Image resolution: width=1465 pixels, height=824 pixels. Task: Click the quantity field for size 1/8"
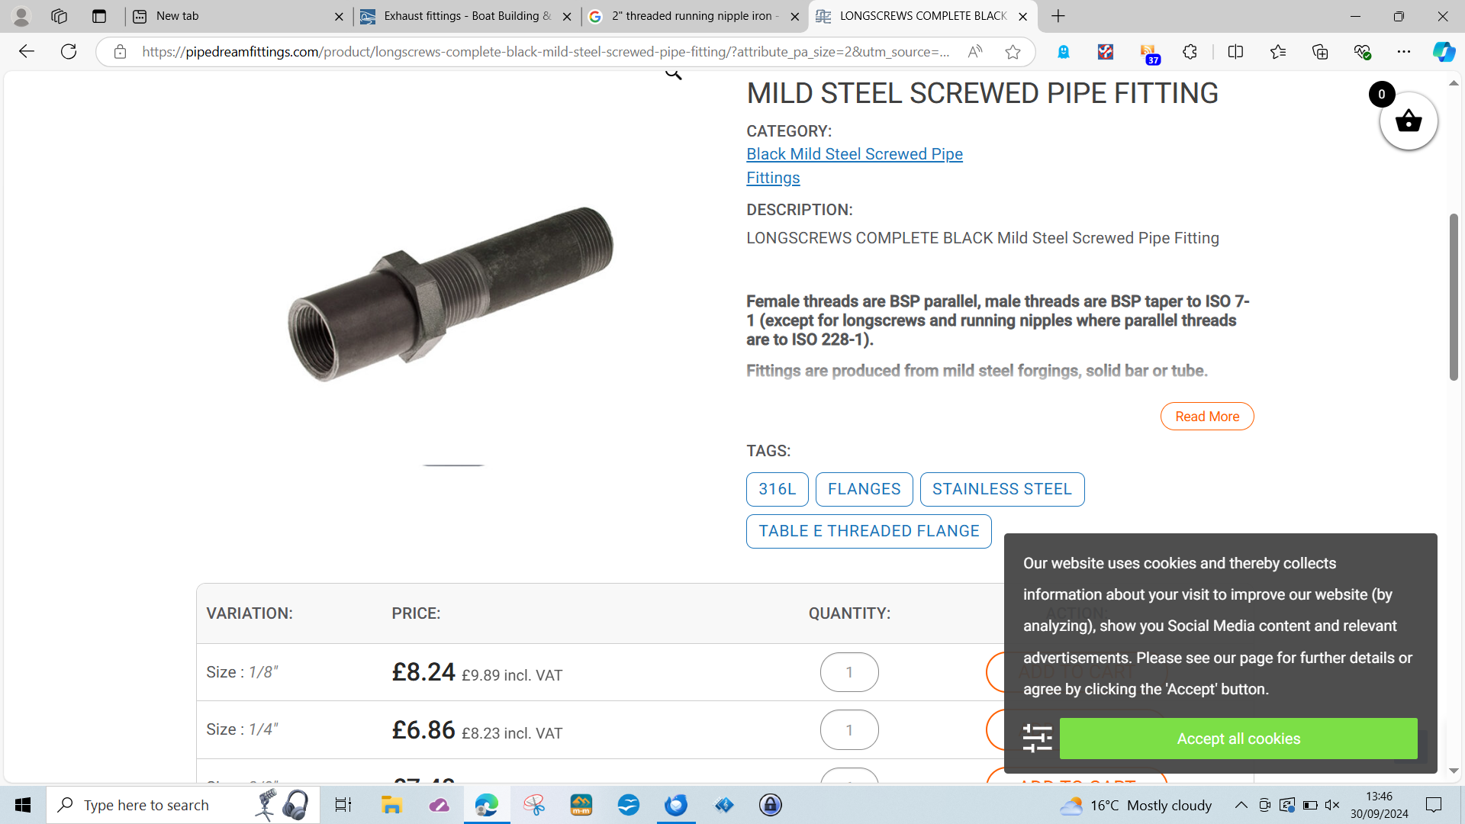tap(849, 672)
